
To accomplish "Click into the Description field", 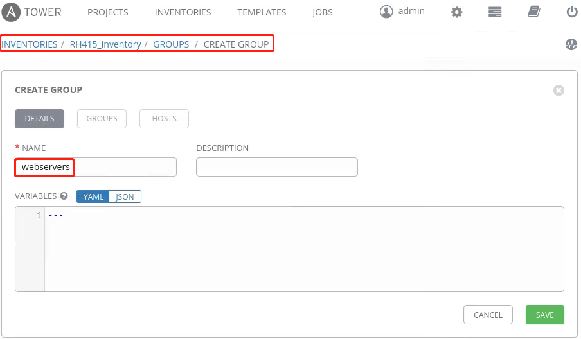I will tap(276, 167).
